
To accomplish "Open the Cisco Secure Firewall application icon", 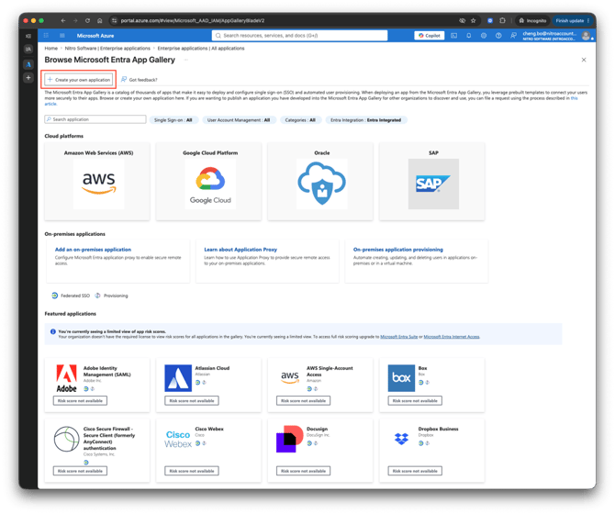I will [x=66, y=439].
